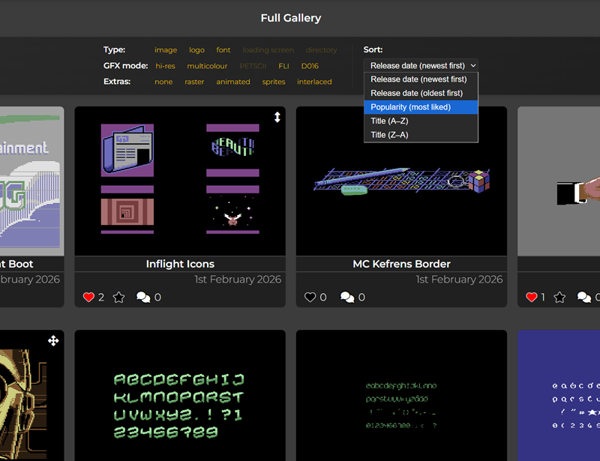Viewport: 600px width, 461px height.
Task: Select the animated Extras filter
Action: point(233,82)
